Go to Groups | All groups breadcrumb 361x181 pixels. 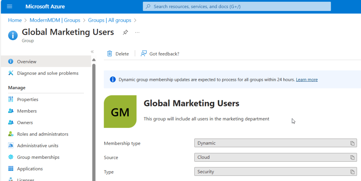tap(109, 20)
